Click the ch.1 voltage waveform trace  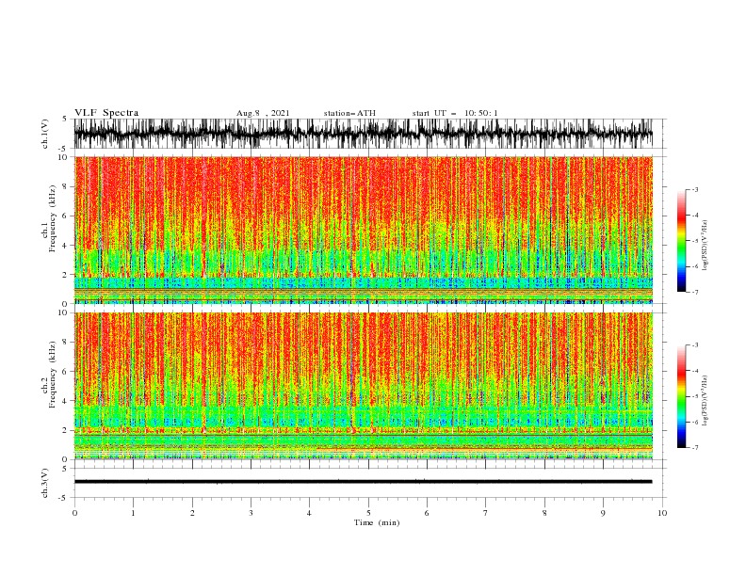click(364, 134)
